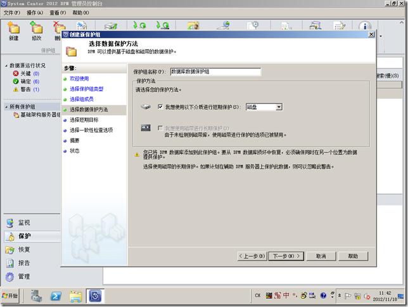Click the 状态 step
The width and height of the screenshot is (408, 307).
74,151
